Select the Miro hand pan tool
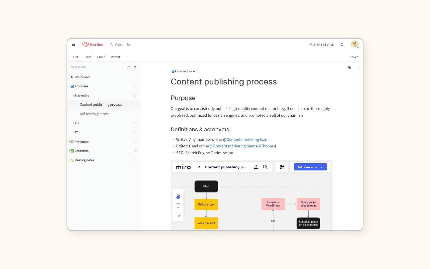Image resolution: width=430 pixels, height=269 pixels. point(178,197)
